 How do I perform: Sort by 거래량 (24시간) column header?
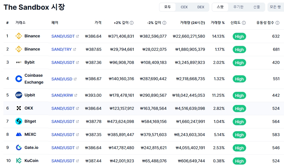[x=192, y=23]
